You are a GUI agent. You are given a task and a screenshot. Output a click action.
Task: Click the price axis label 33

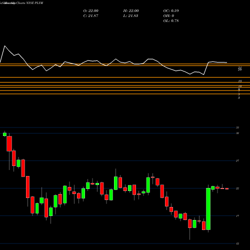(237, 127)
